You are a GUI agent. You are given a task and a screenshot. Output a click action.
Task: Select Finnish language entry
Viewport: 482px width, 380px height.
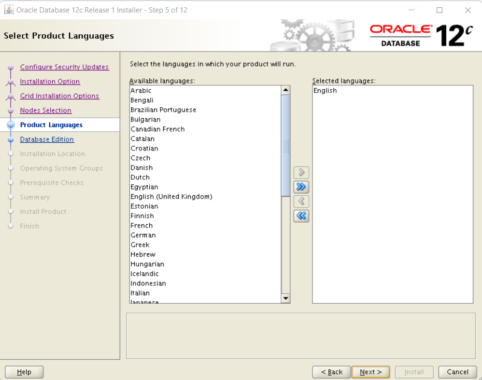(205, 216)
